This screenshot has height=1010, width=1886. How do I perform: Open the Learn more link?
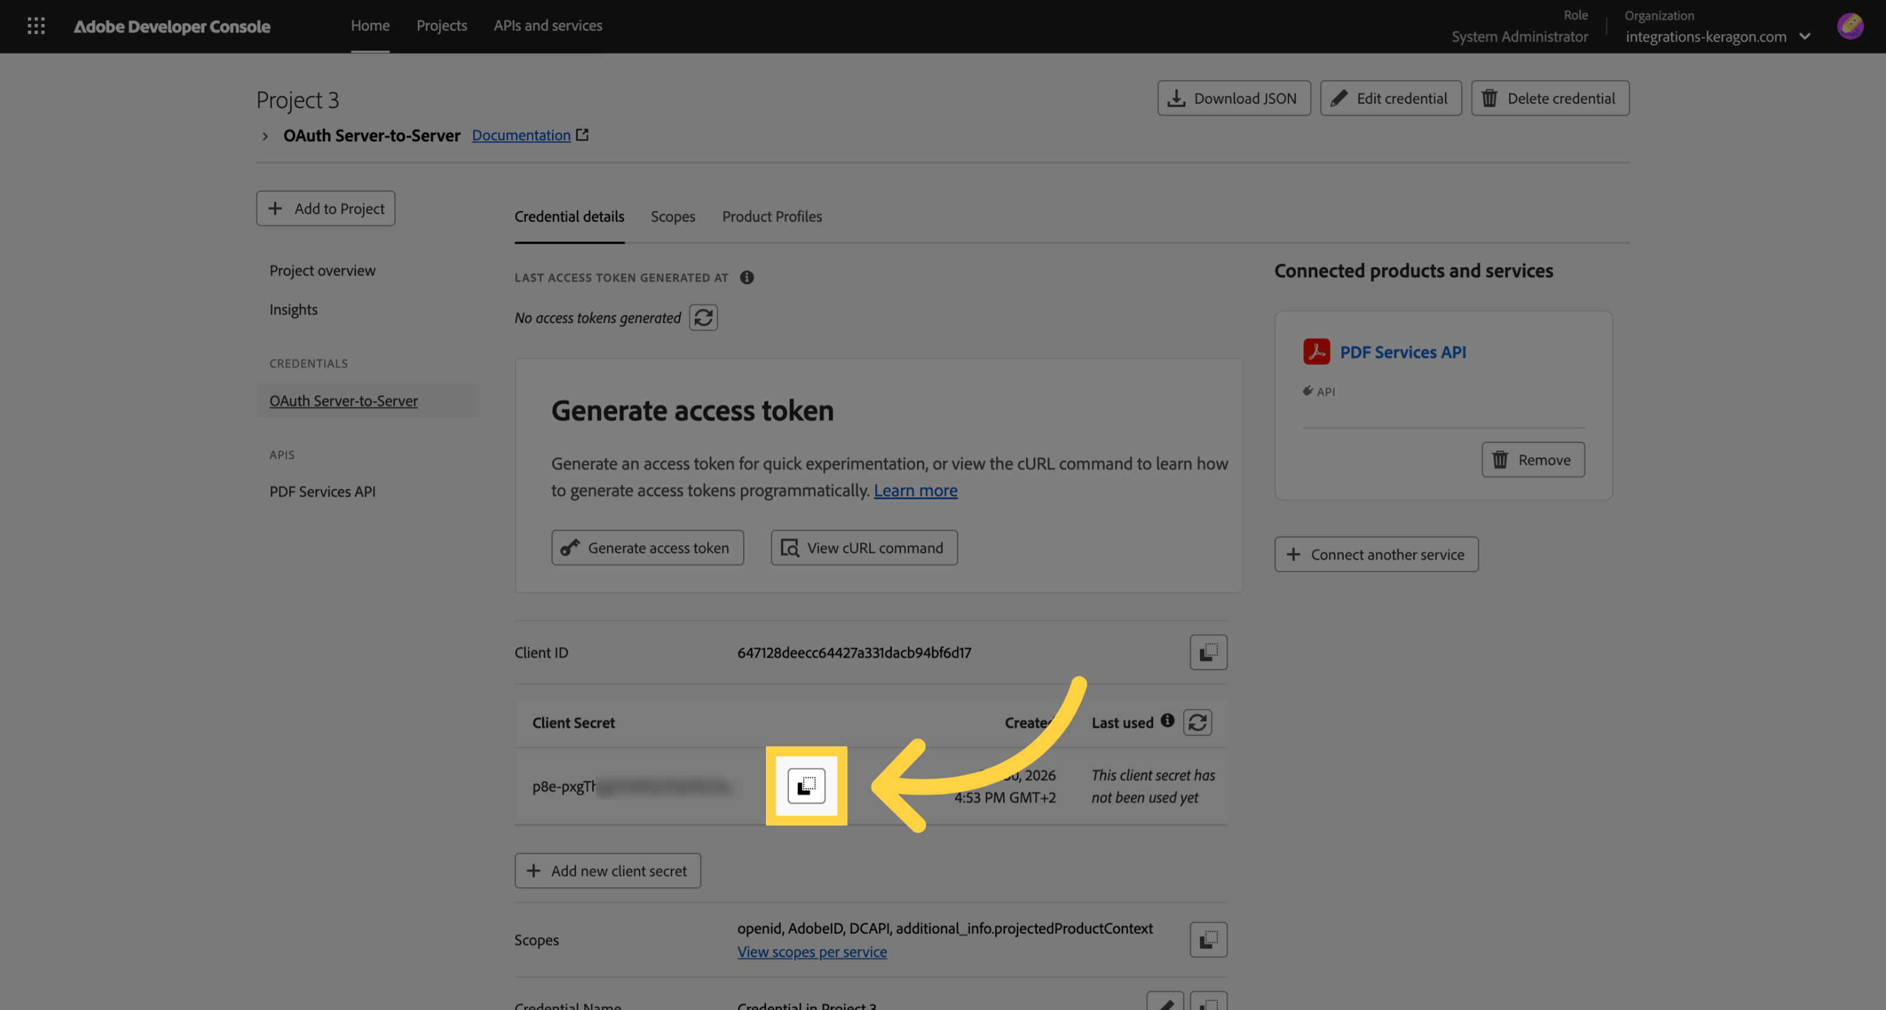click(x=915, y=491)
